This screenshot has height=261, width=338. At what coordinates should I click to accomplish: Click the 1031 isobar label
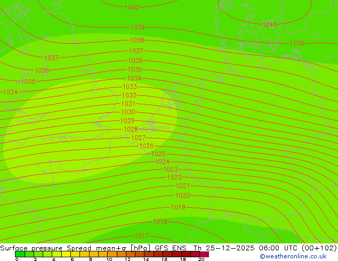(128, 104)
